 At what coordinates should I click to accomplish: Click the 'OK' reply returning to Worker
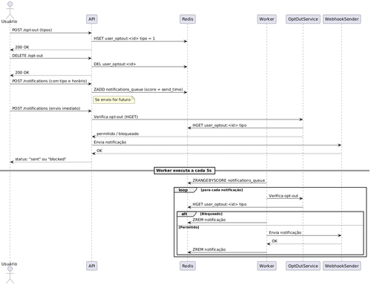275,241
